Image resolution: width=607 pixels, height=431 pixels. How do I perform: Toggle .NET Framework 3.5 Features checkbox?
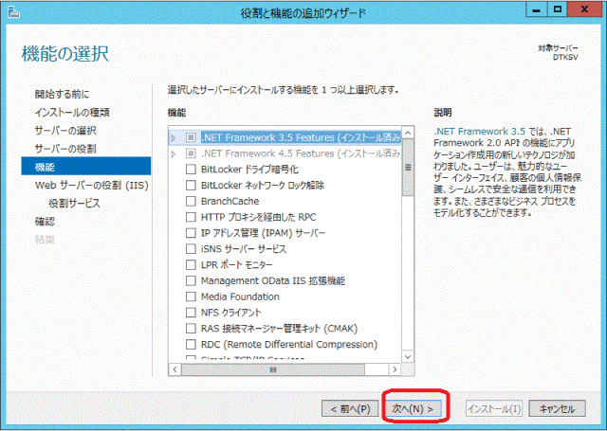point(191,137)
